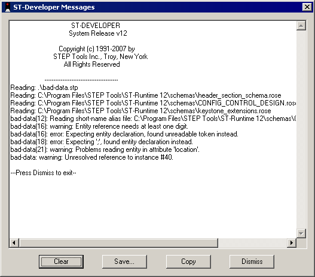Click the horizontal scrollbar right arrow
Screen dimensions: 315x277
pyautogui.click(x=292, y=243)
